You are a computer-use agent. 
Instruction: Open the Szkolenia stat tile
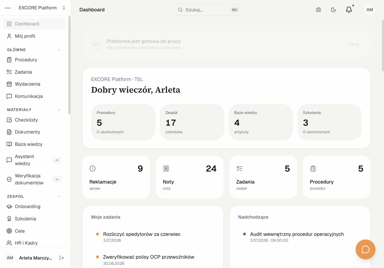pyautogui.click(x=329, y=122)
